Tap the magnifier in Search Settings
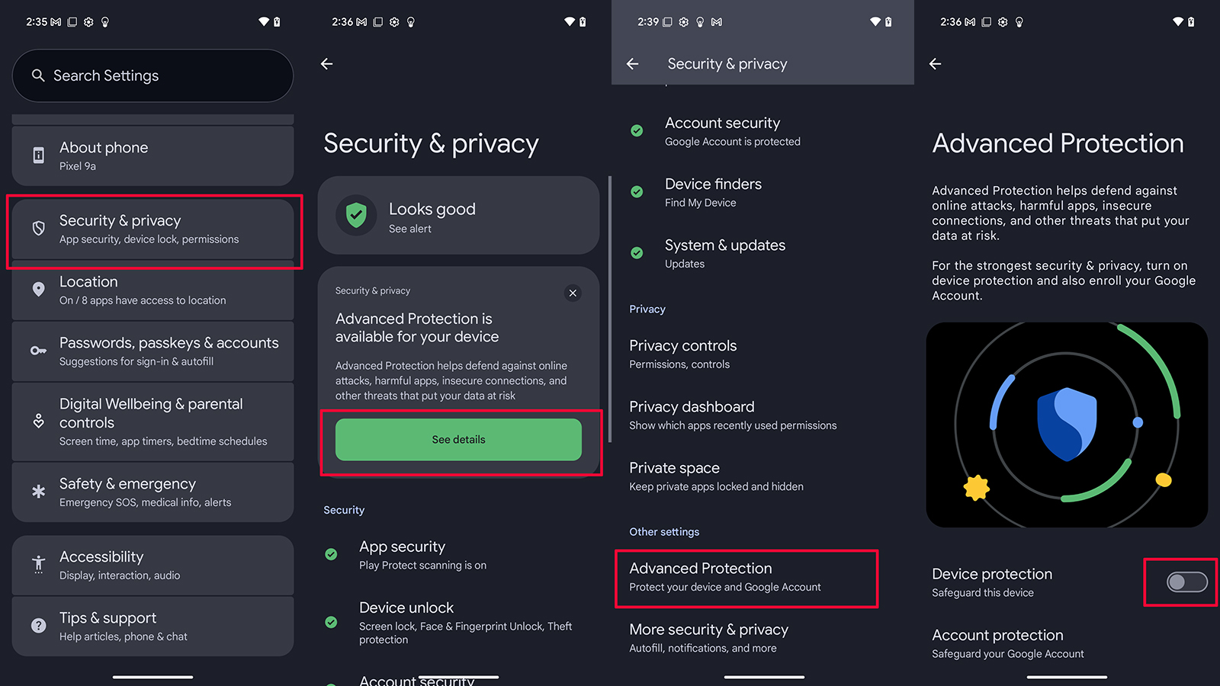 coord(39,75)
